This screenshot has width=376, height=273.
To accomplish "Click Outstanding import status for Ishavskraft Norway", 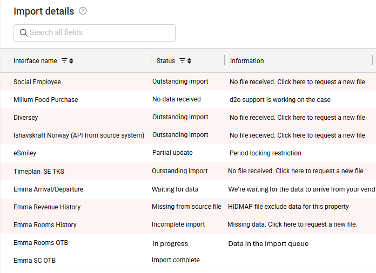I will coord(180,135).
